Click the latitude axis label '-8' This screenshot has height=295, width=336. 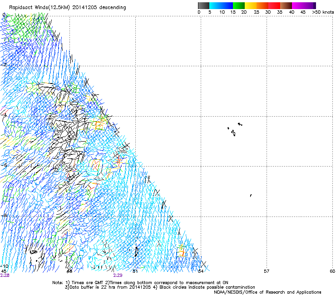pos(4,215)
